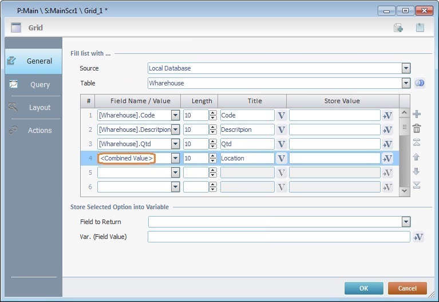Open the Field to Return dropdown
Screen dimensions: 439x302
click(x=406, y=222)
